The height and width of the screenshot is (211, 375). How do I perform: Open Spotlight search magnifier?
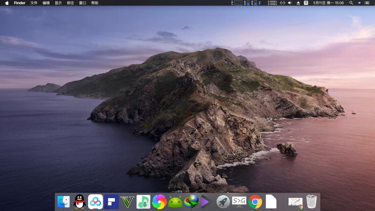tap(351, 3)
